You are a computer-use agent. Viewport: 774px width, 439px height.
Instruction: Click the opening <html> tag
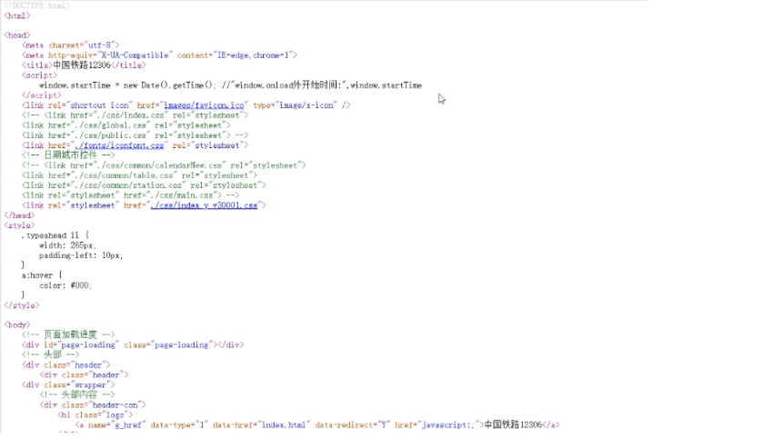click(16, 15)
